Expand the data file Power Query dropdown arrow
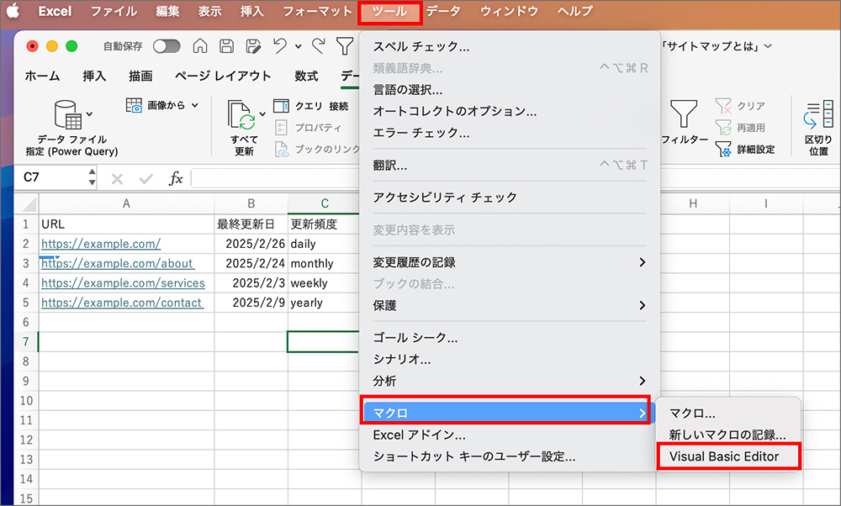Screen dimensions: 841x506 (x=90, y=113)
